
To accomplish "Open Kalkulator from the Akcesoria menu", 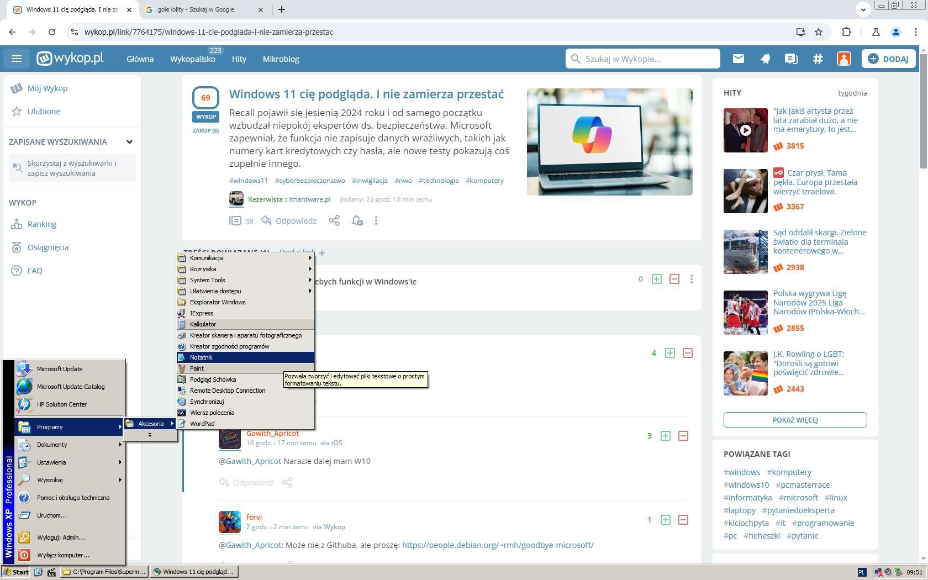I will click(x=203, y=324).
